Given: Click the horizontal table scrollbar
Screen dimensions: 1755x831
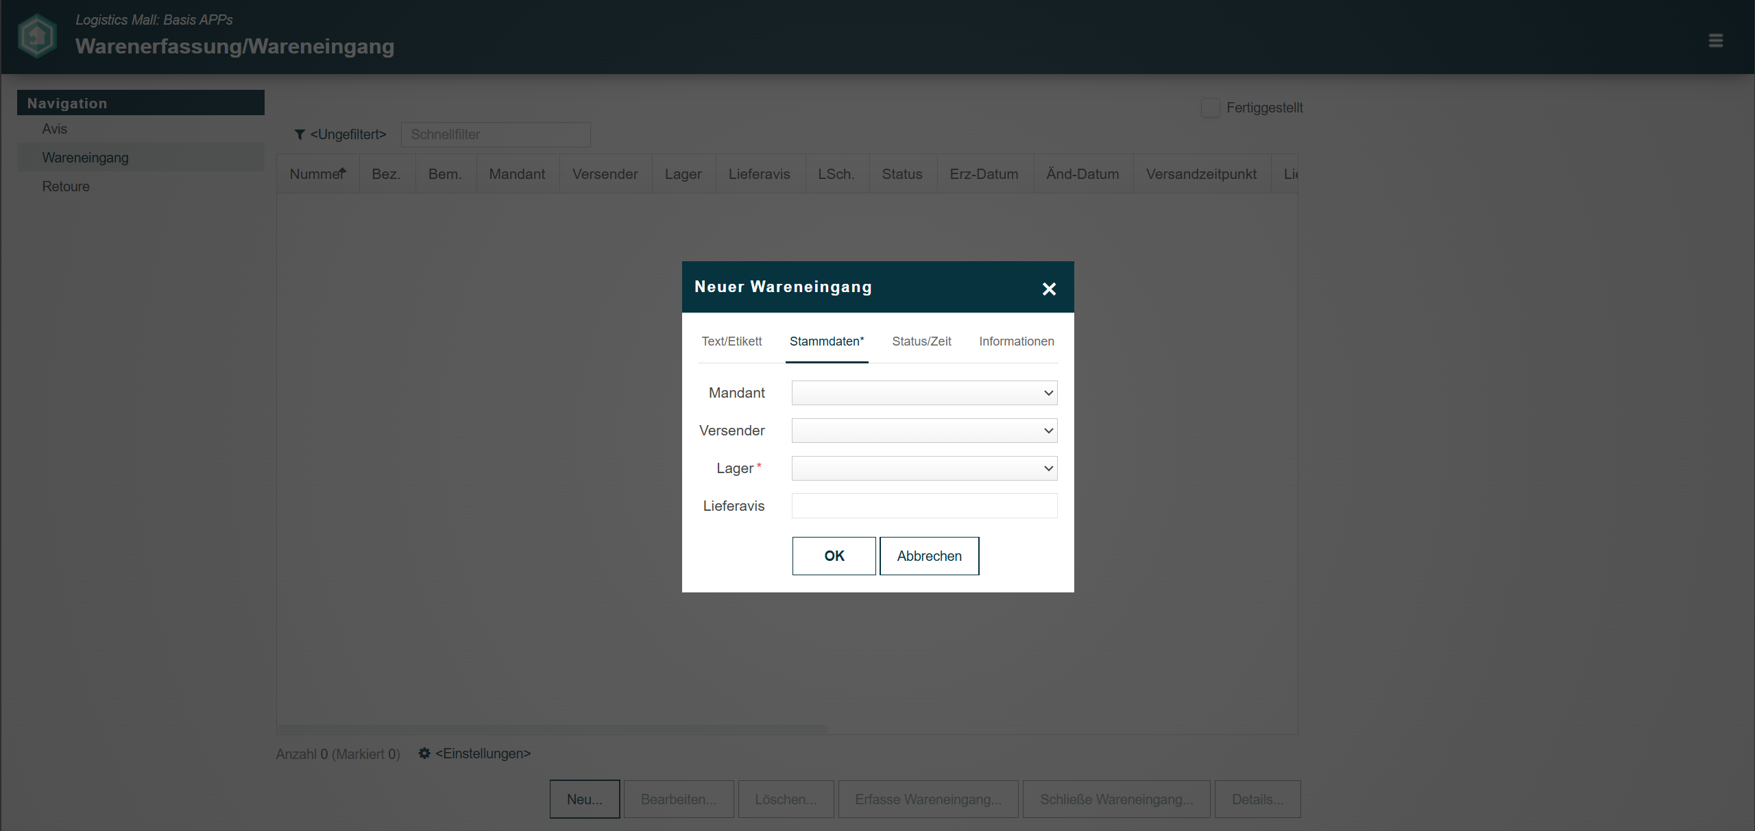Looking at the screenshot, I should pos(552,728).
